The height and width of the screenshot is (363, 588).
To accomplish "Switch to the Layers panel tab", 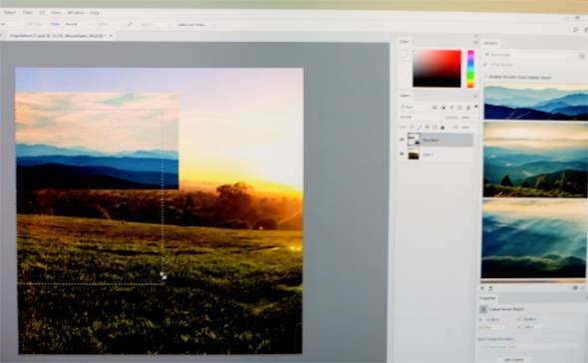I will (405, 96).
